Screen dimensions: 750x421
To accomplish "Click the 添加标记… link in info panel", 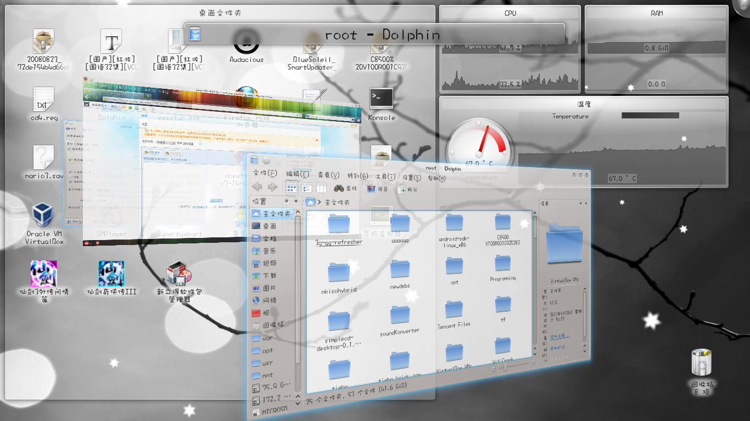I will click(559, 347).
